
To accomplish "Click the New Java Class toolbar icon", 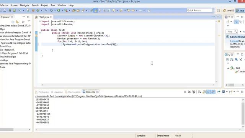I will [x=38, y=10].
